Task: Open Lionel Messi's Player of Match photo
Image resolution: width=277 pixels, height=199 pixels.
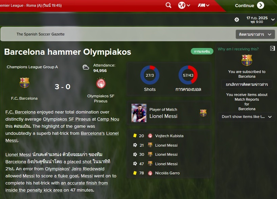Action: tap(139, 113)
